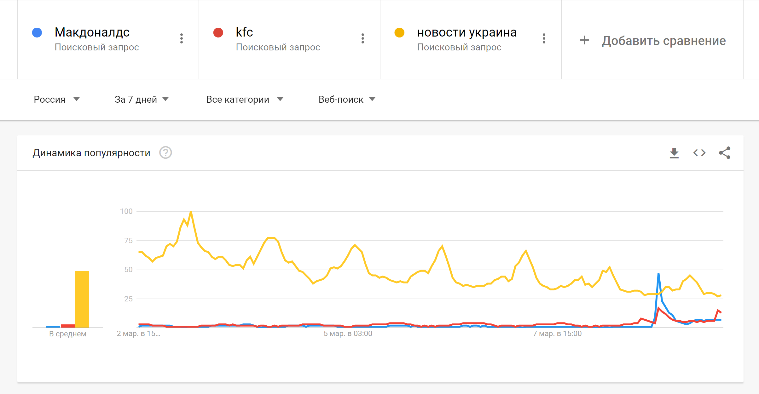
Task: Click the Добавить сравнение button
Action: tap(663, 41)
